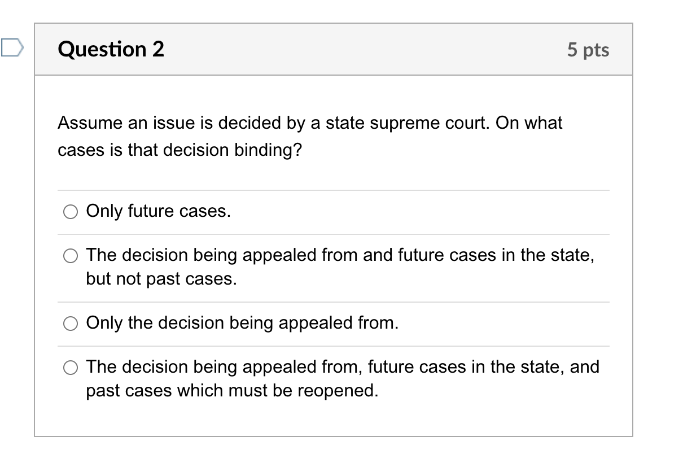This screenshot has height=454, width=683.
Task: Click the border of the Question 2 card
Action: [x=36, y=226]
